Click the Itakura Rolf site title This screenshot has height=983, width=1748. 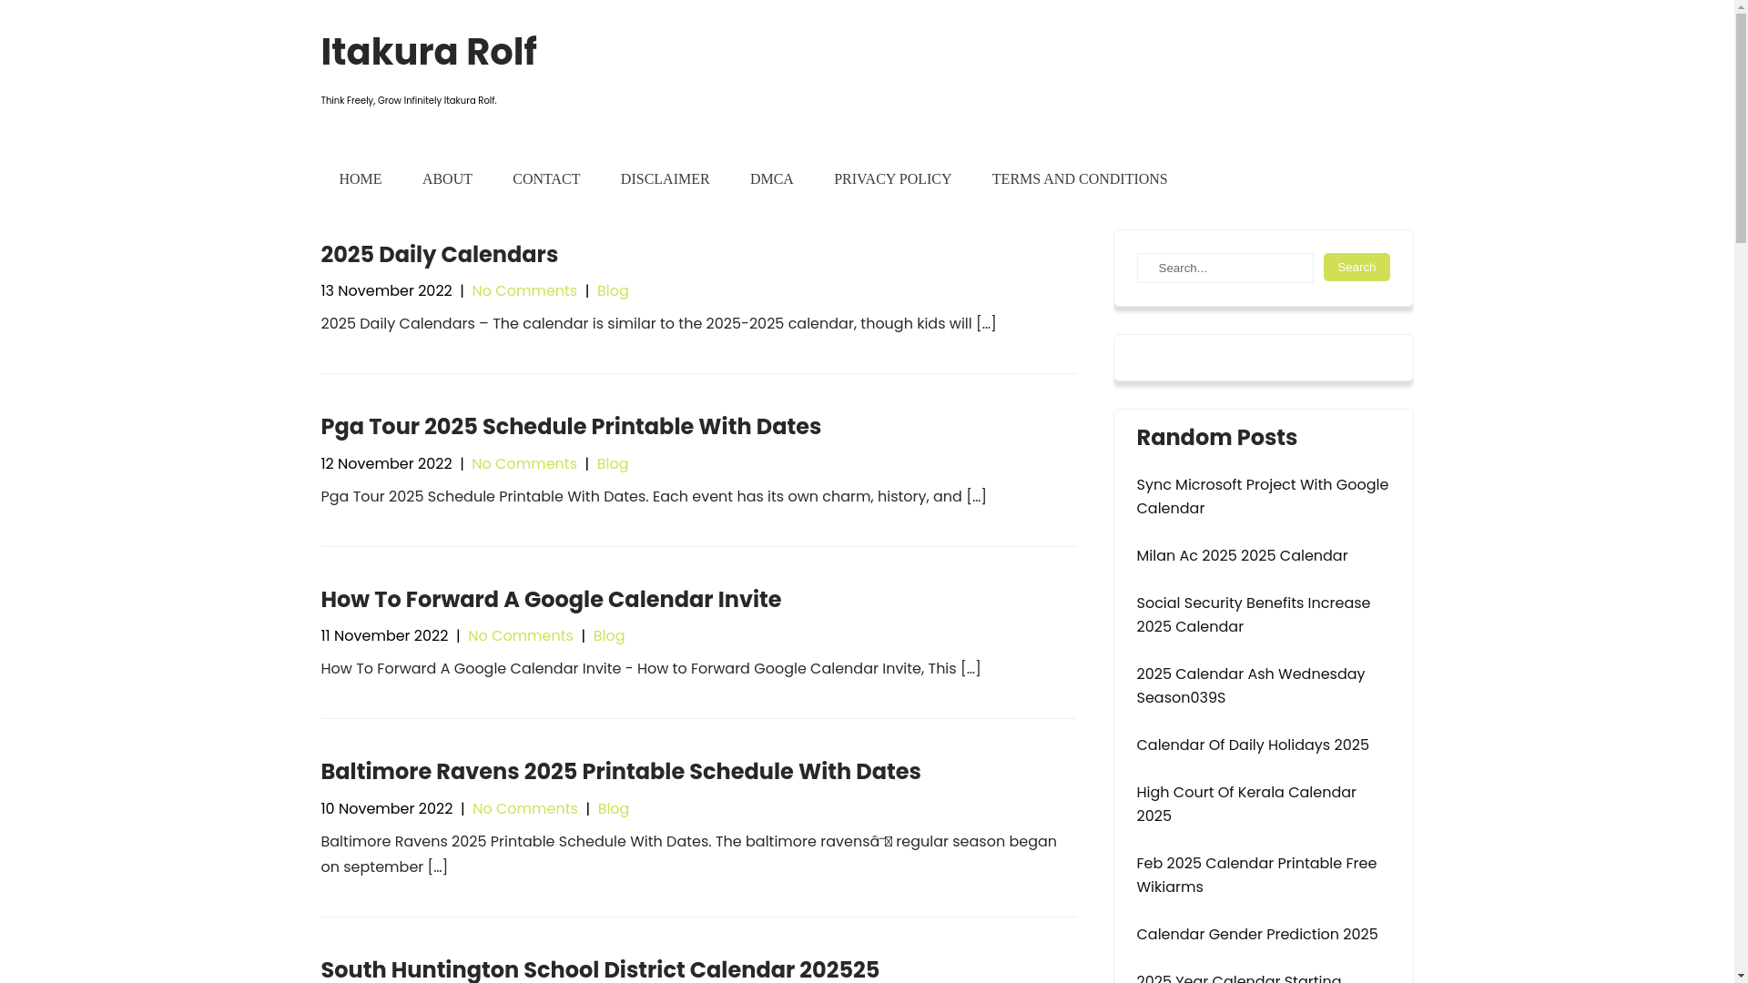pos(429,53)
